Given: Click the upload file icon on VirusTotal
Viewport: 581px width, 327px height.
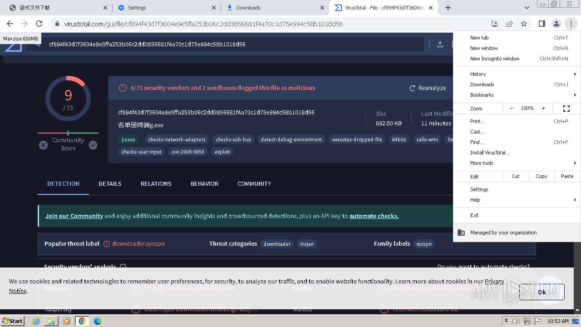Looking at the screenshot, I should point(440,44).
